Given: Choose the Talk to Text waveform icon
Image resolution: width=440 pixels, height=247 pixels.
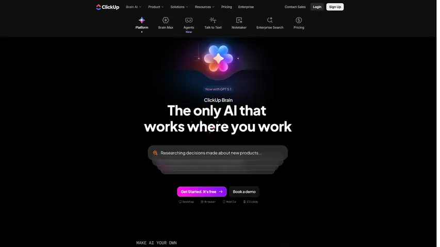Looking at the screenshot, I should pos(213,20).
